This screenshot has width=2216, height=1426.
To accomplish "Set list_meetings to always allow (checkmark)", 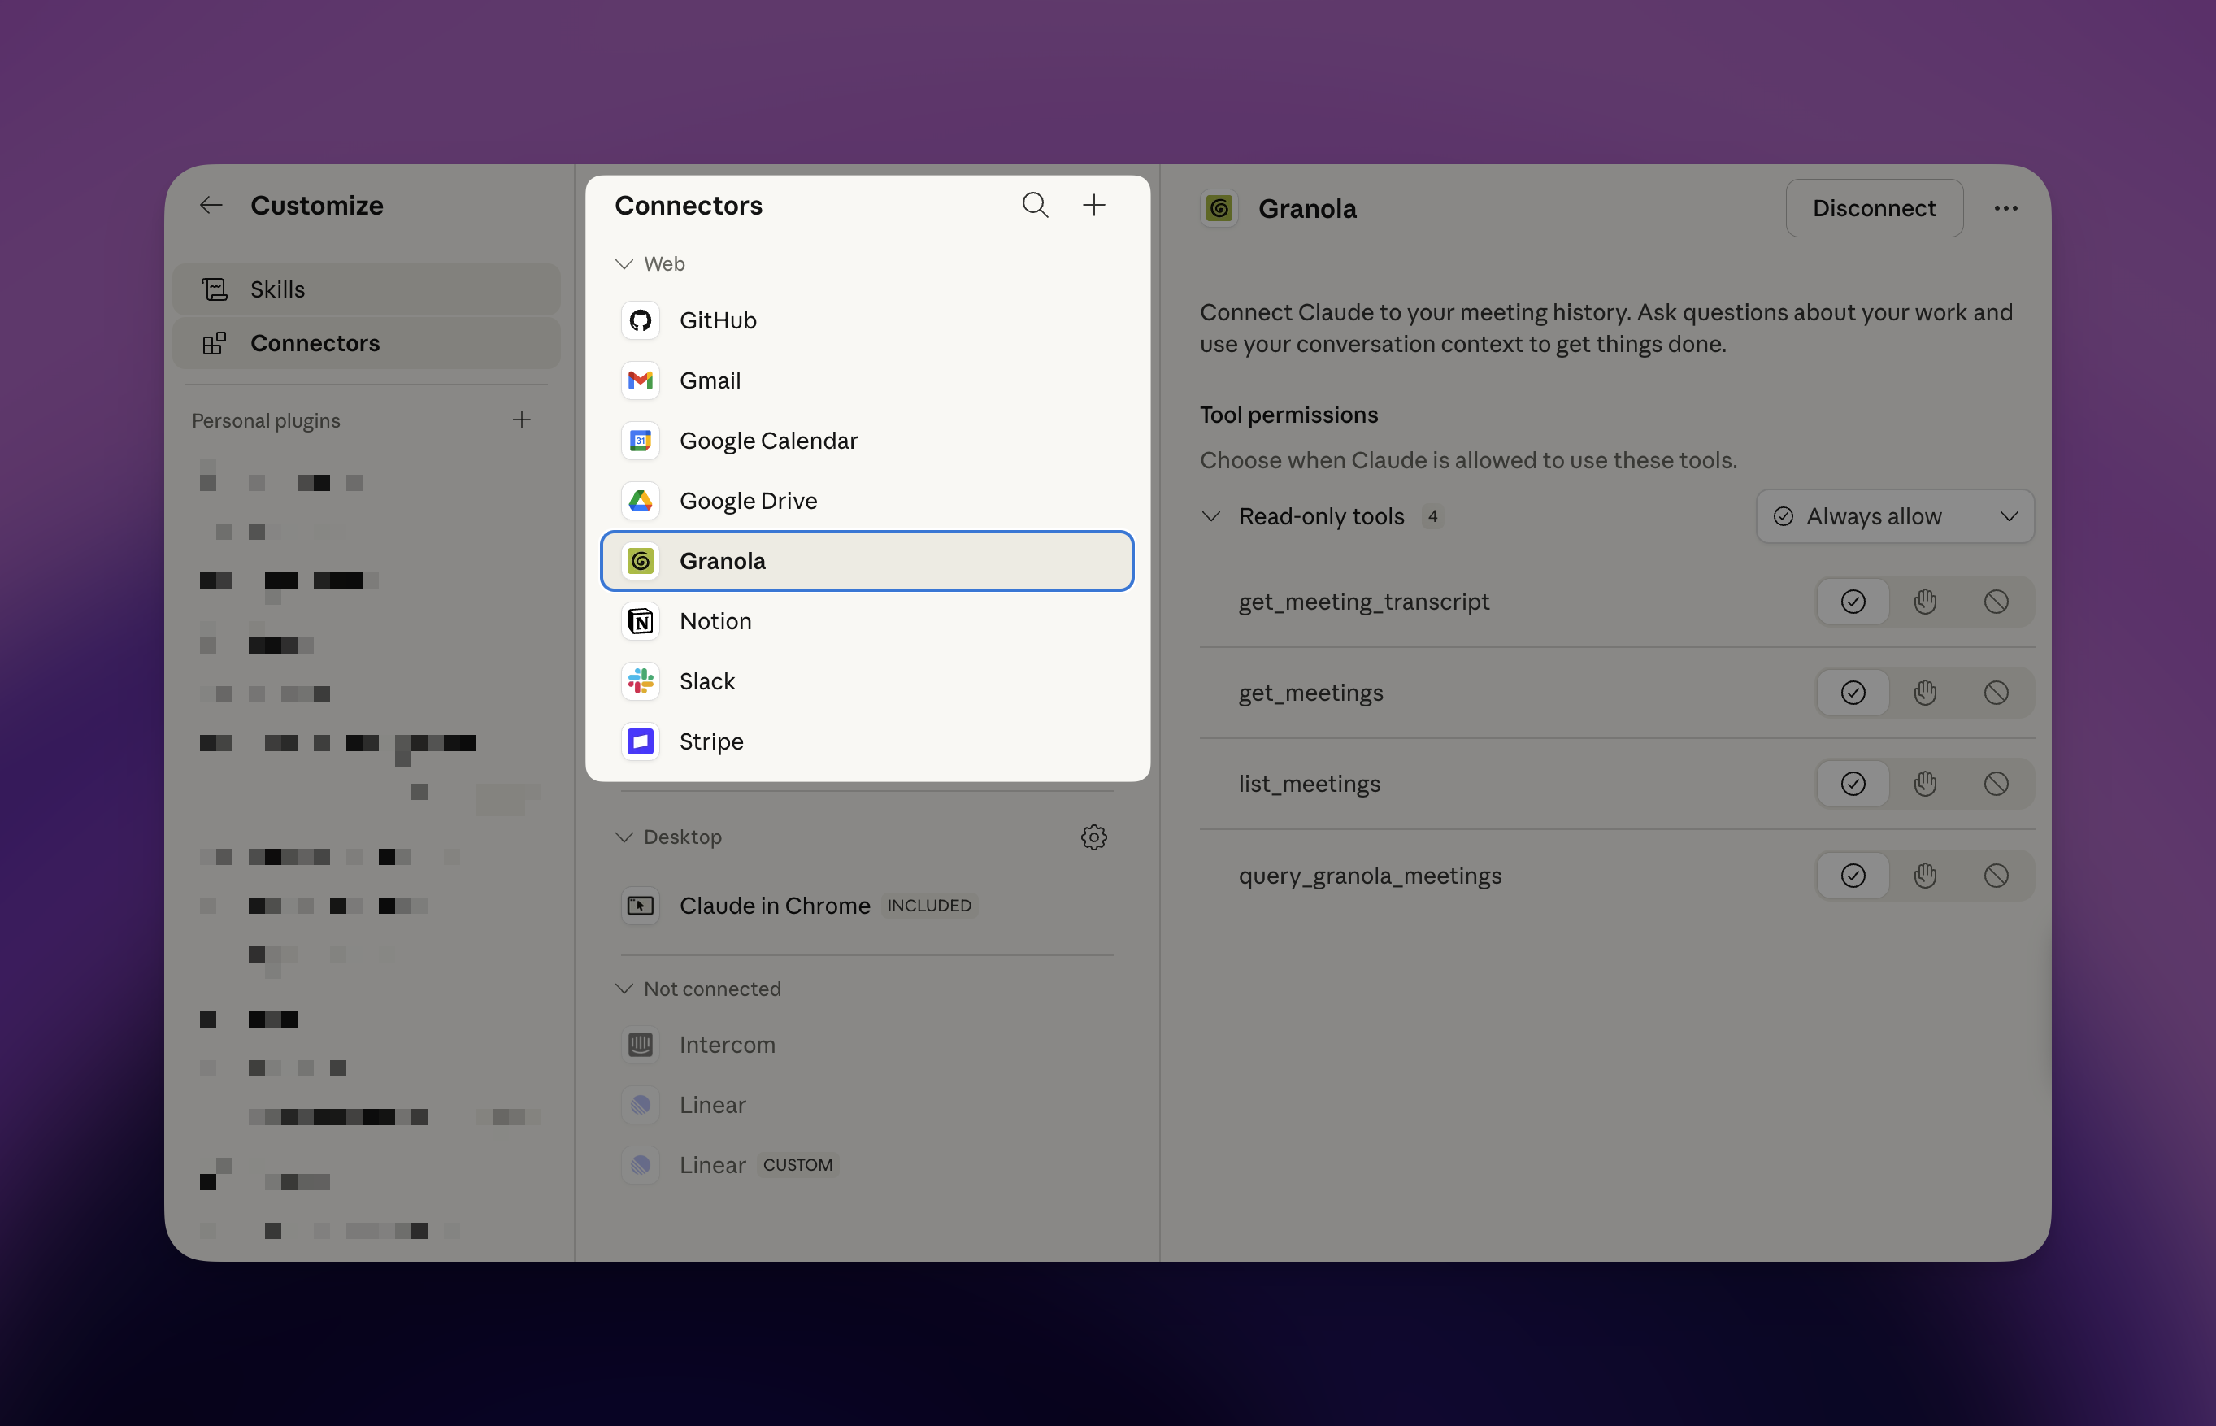I will point(1853,785).
